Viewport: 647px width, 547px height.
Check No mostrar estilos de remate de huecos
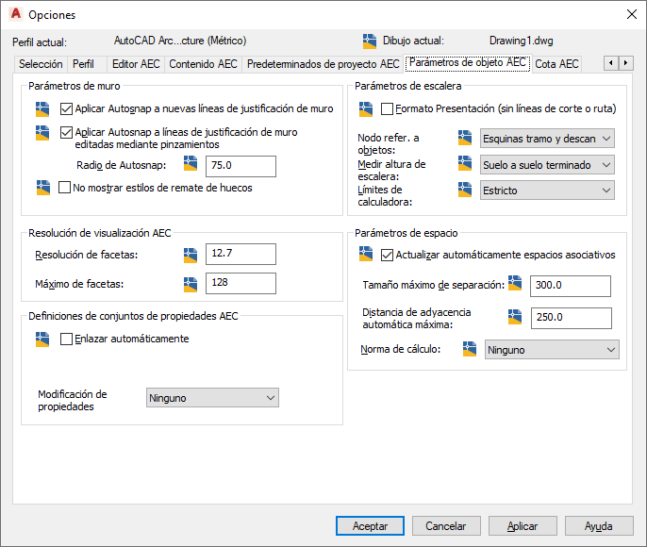64,188
